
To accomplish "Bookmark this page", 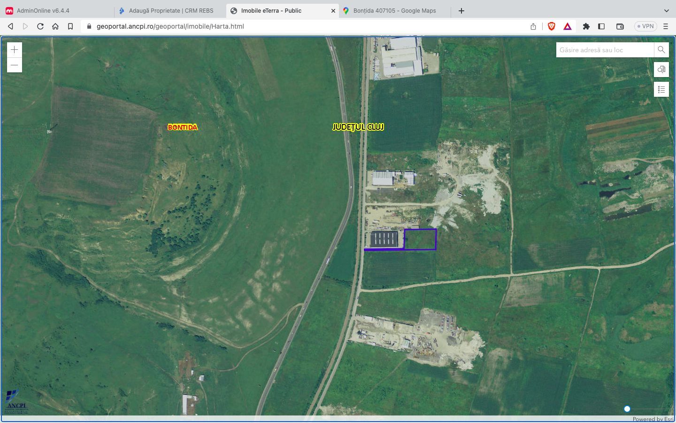I will pyautogui.click(x=70, y=26).
